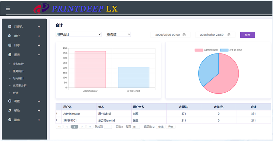Click the hamburger menu icon
Image resolution: width=273 pixels, height=141 pixels.
8,9
